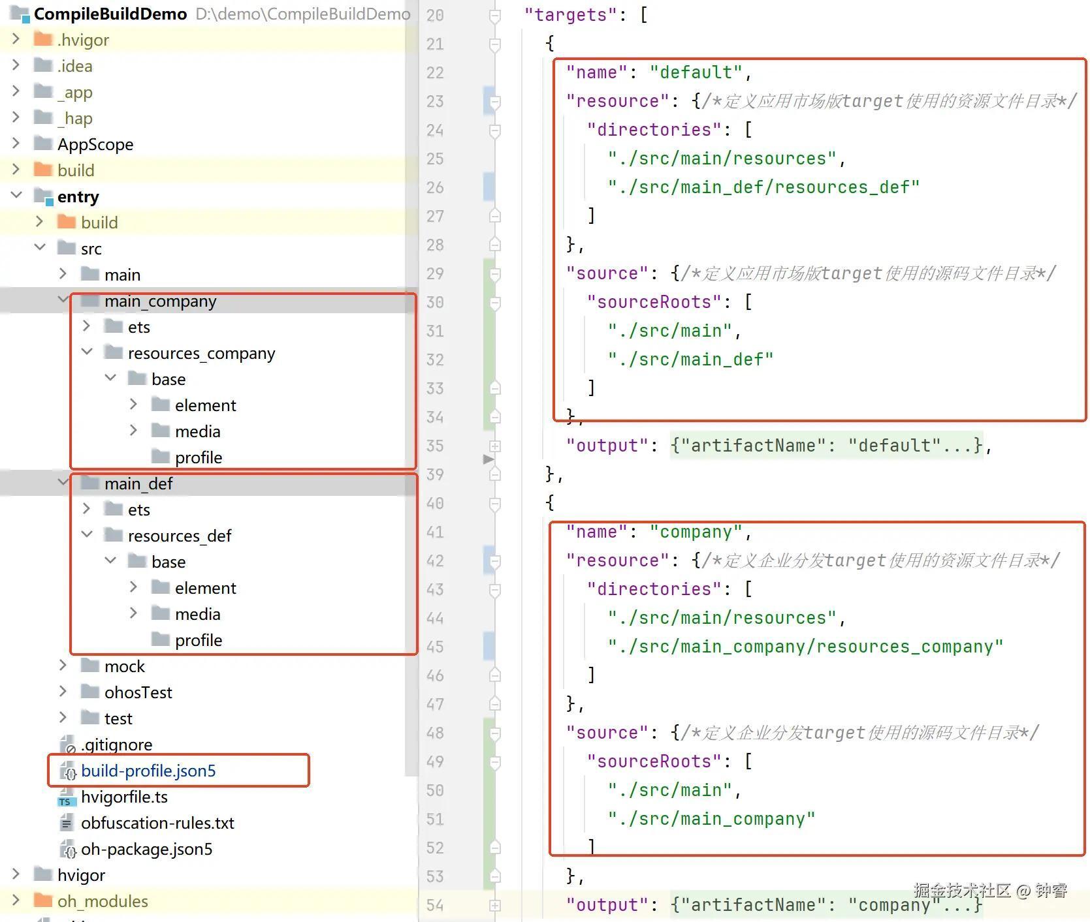Open build-profile.json5 in project tree
Viewport: 1090px width, 922px height.
coord(148,771)
